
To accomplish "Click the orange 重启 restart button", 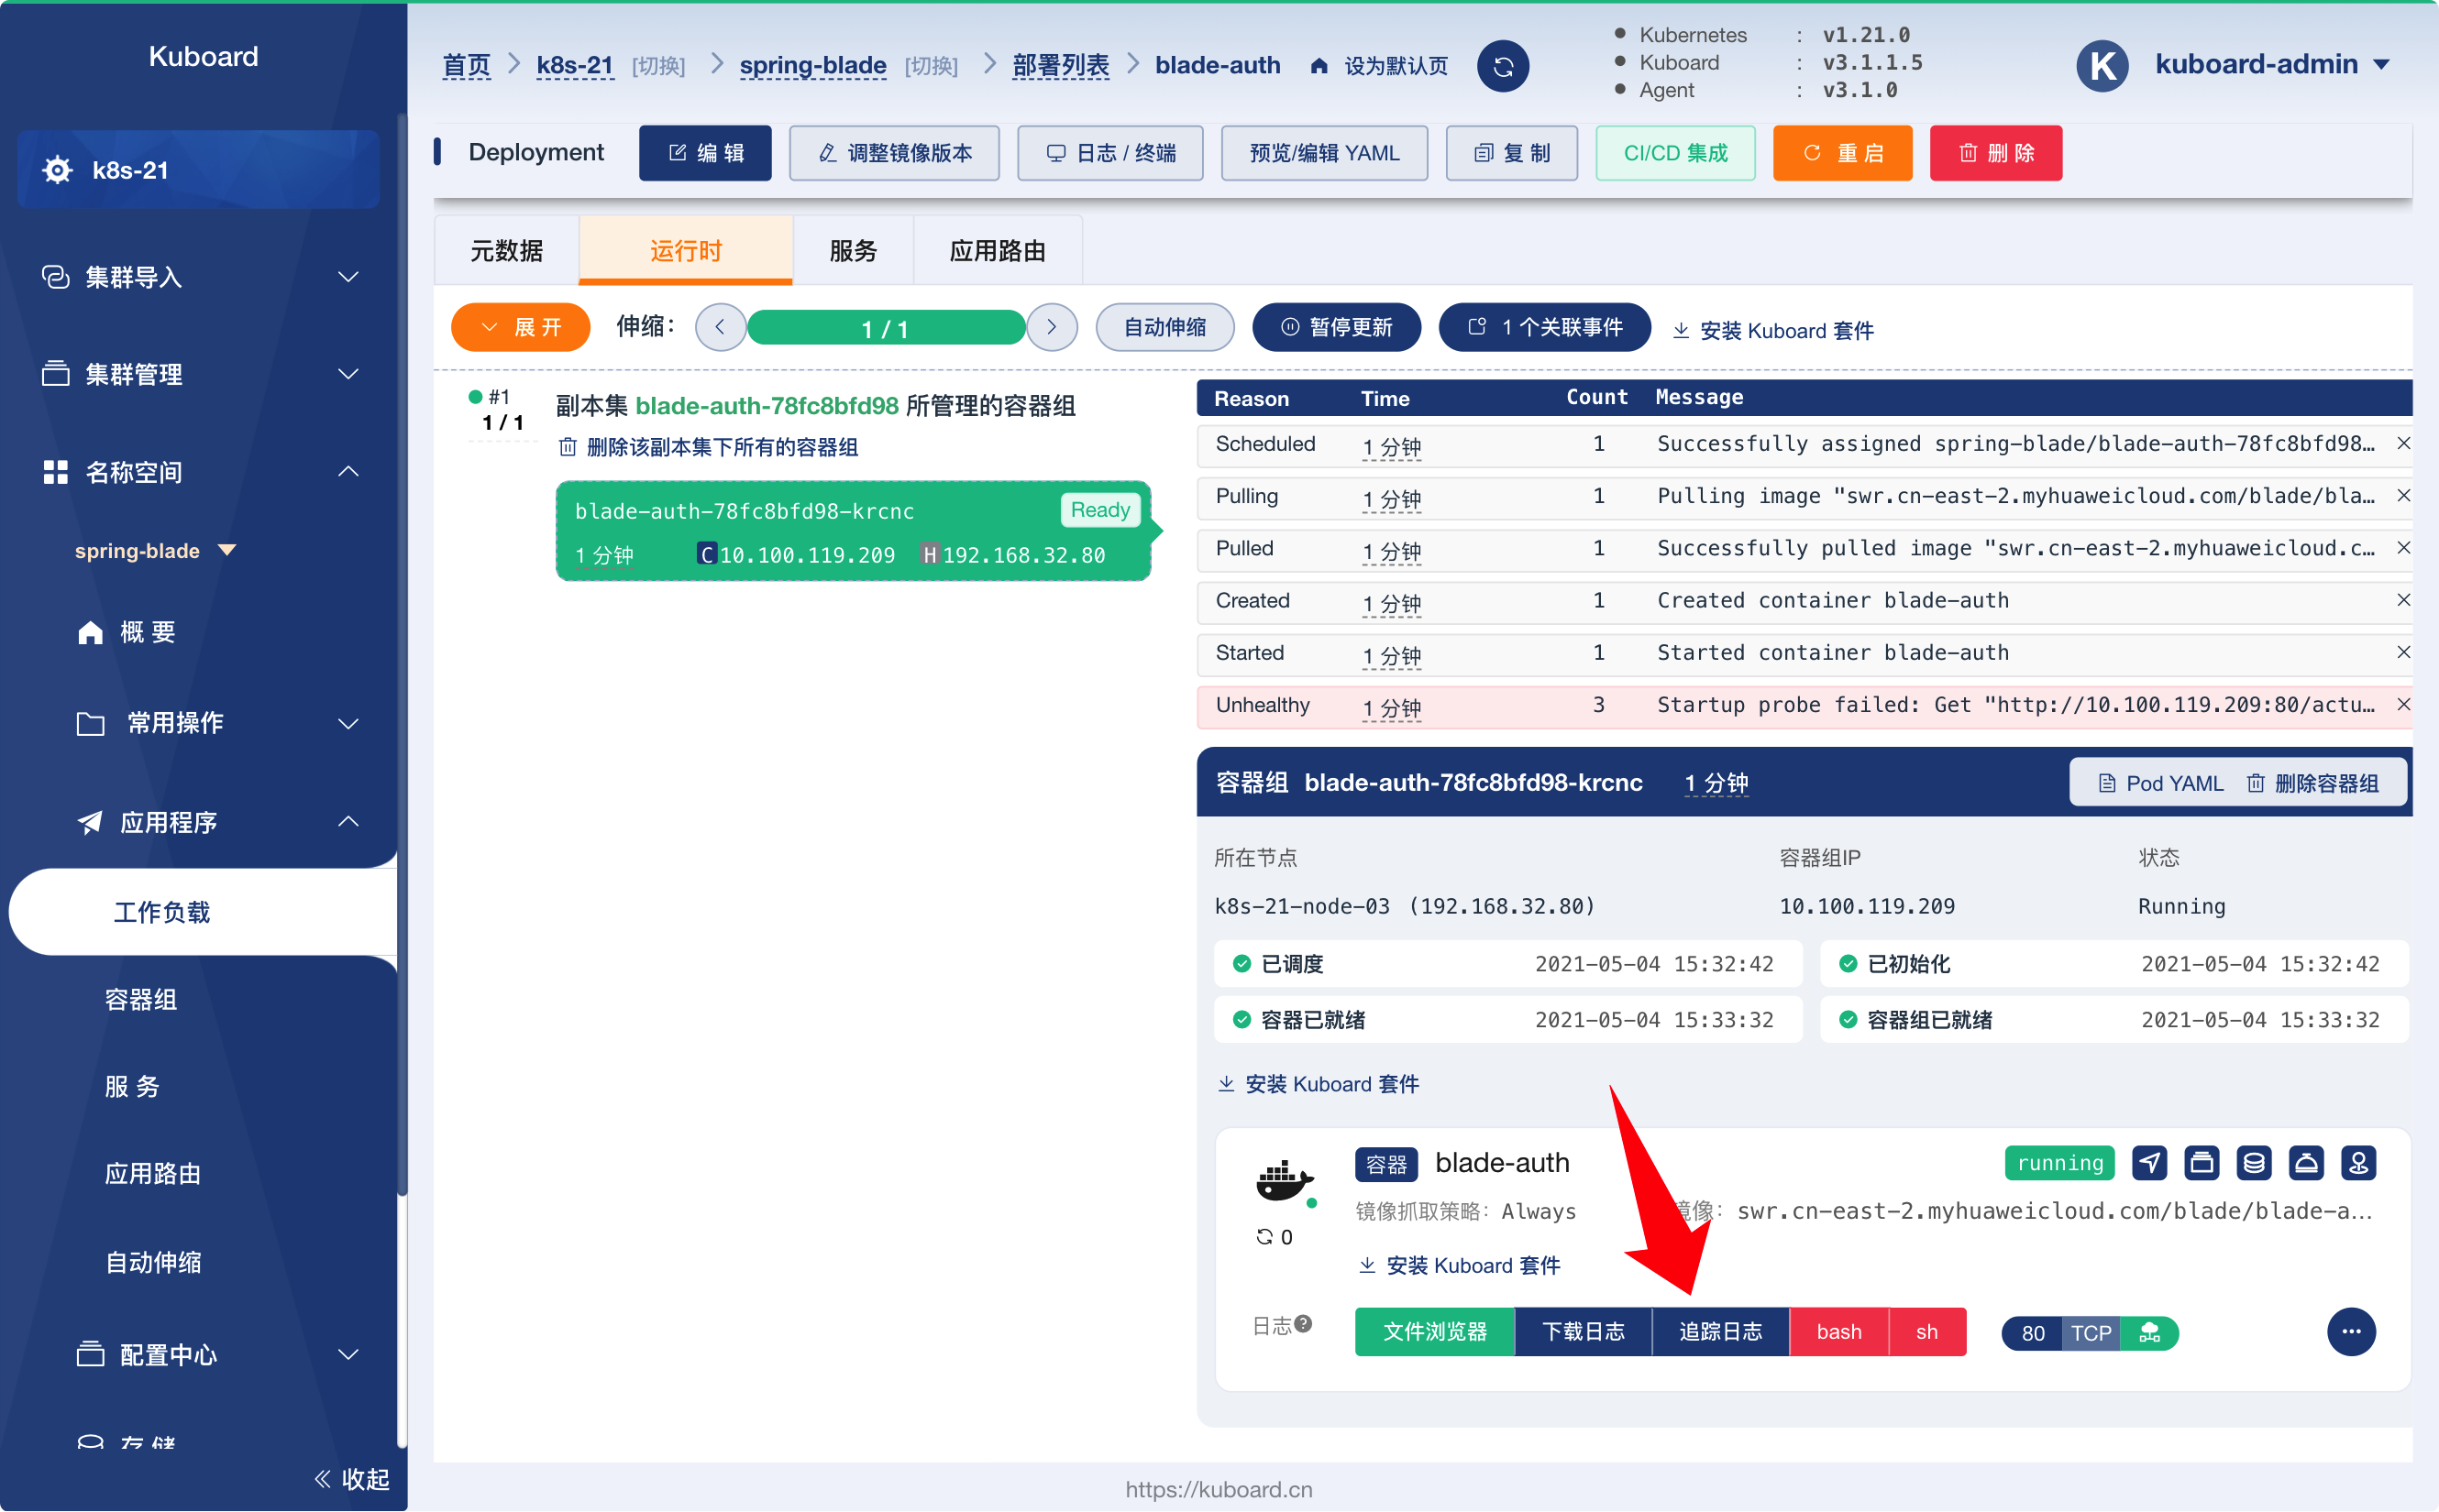I will [x=1843, y=153].
